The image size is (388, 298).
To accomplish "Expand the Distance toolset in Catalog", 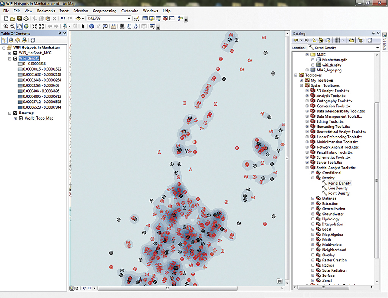I will coord(313,199).
